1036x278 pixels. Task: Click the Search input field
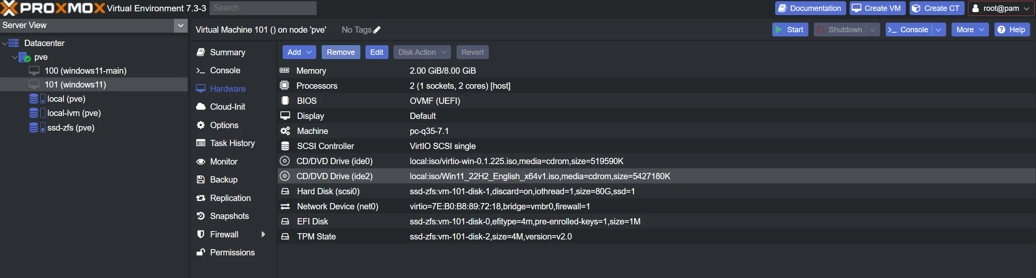[263, 8]
